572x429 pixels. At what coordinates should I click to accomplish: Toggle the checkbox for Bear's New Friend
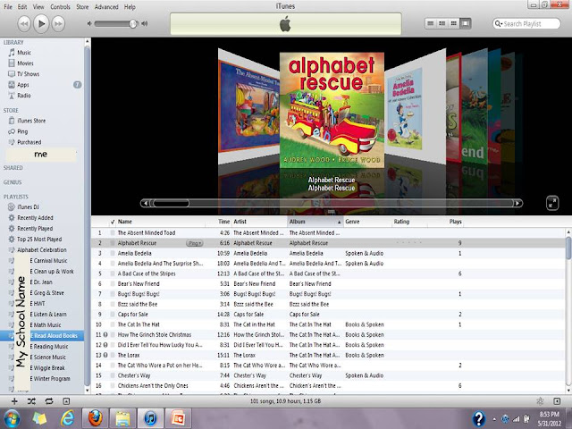click(113, 284)
